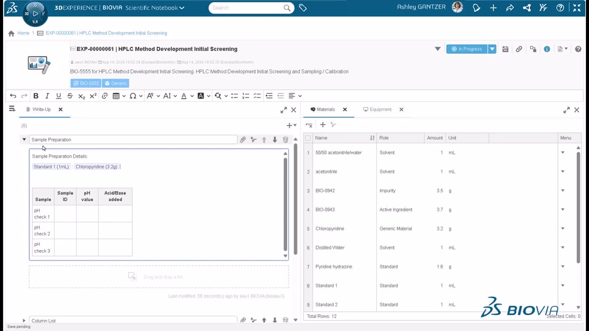Click the plus add icon in top bar
589x331 pixels.
(493, 7)
